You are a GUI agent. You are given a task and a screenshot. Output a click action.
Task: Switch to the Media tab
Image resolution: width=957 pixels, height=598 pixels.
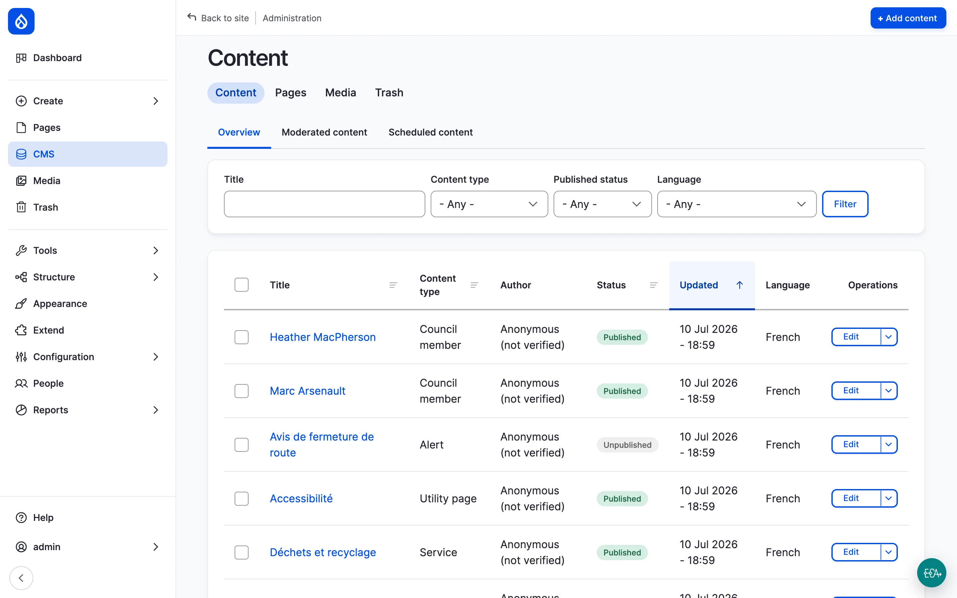pyautogui.click(x=341, y=93)
